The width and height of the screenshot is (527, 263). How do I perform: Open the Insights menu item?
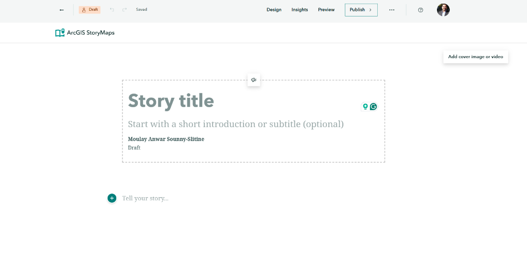300,10
